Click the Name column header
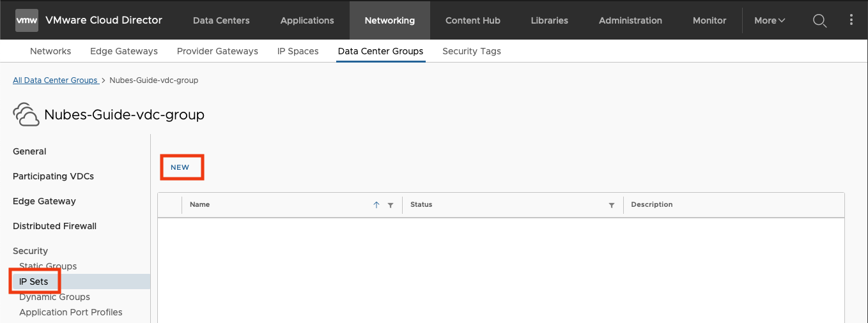This screenshot has height=323, width=868. (x=200, y=205)
